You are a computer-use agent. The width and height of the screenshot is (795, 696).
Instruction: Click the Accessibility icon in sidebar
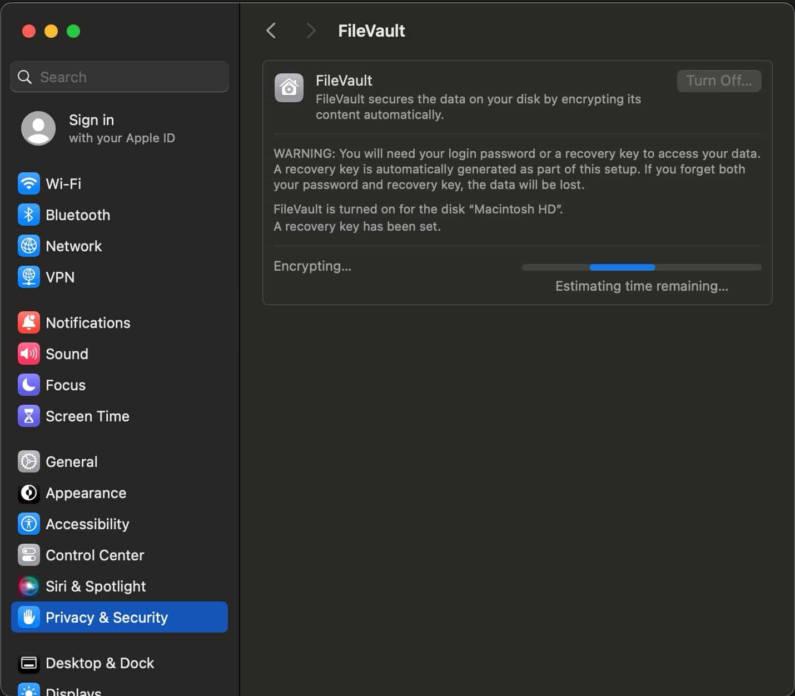[29, 524]
